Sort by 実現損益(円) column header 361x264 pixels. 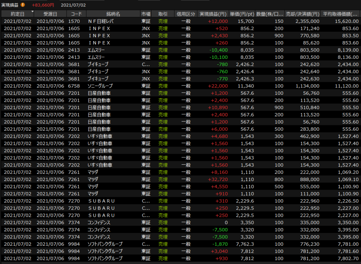click(213, 14)
